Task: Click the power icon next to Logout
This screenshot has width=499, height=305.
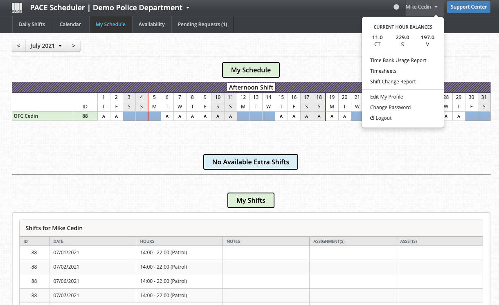Action: click(x=372, y=118)
